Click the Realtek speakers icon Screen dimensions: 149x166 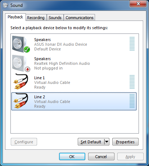(20, 63)
